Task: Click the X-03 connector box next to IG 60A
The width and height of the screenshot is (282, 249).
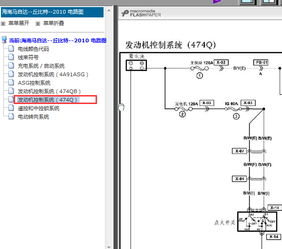Action: [x=248, y=103]
